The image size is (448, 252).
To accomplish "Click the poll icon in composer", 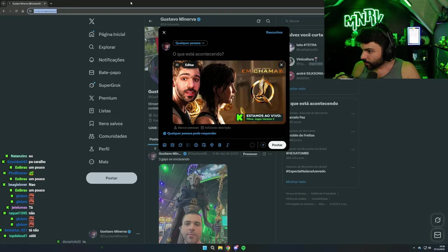I will click(188, 145).
